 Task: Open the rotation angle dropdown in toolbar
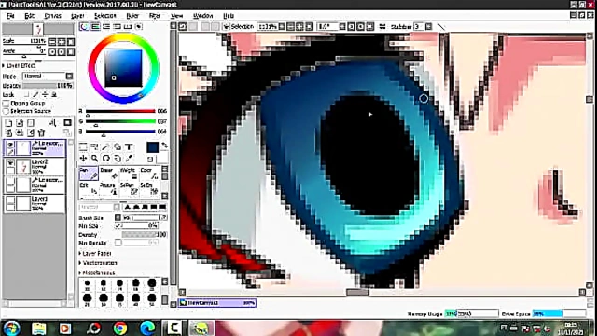(x=342, y=27)
